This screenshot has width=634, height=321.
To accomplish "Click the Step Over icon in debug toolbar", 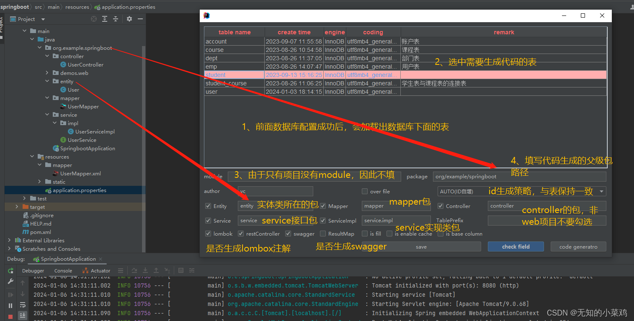I will (134, 271).
